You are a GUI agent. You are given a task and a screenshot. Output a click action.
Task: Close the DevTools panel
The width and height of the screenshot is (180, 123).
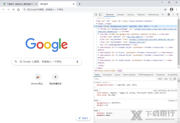point(177,15)
